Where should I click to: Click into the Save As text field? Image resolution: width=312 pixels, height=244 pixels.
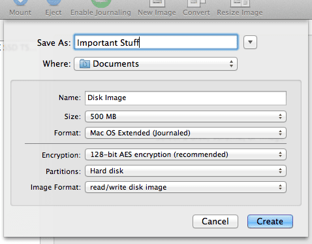(156, 42)
